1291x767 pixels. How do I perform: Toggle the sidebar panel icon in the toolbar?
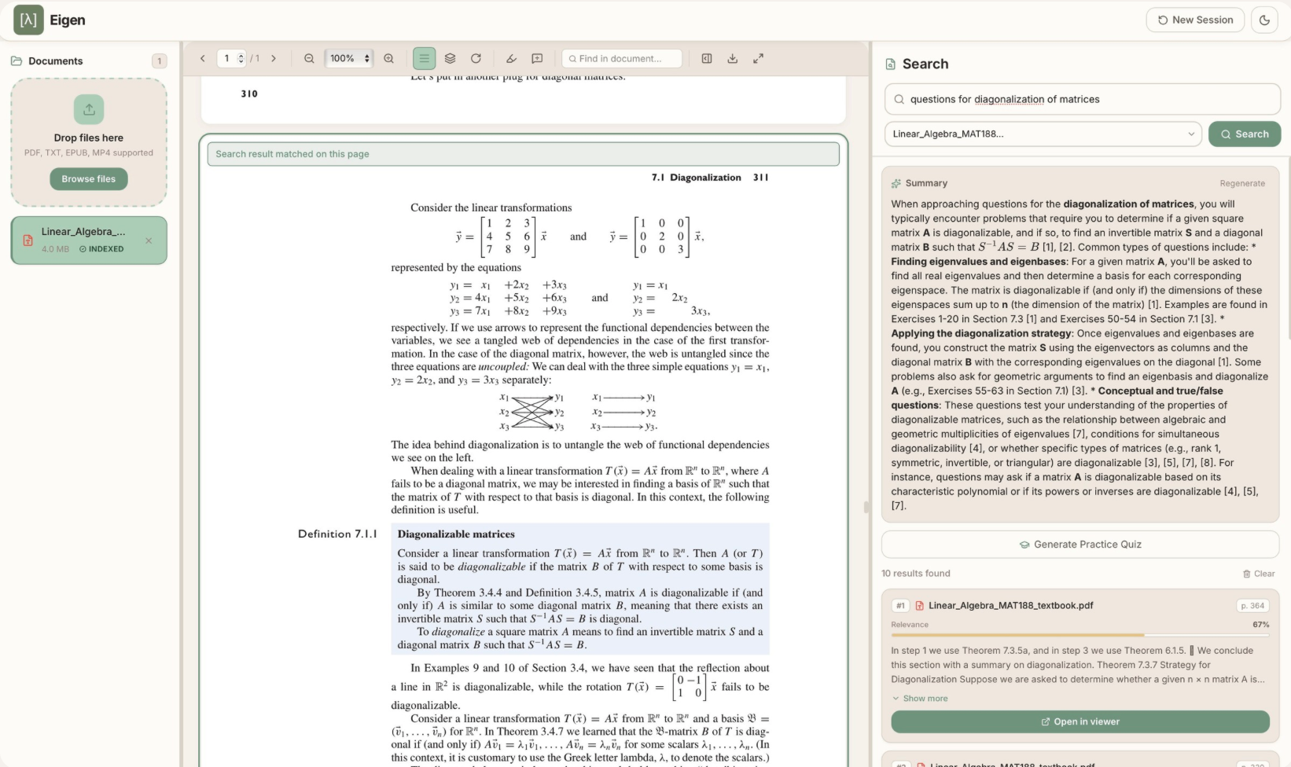point(707,58)
